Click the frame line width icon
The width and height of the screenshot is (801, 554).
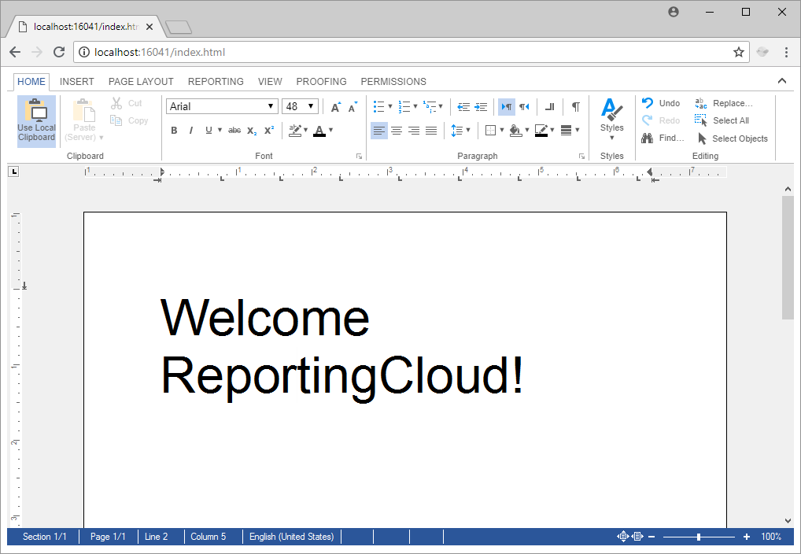click(x=566, y=131)
